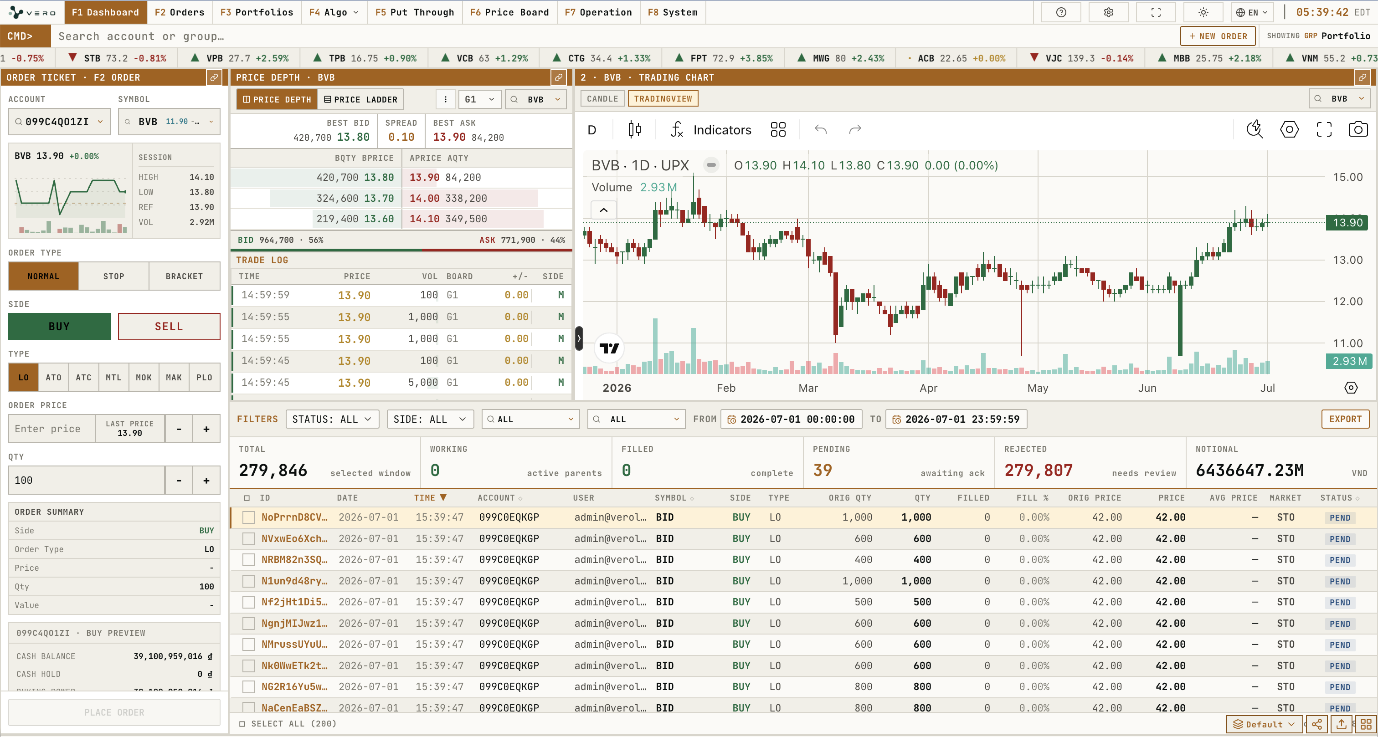This screenshot has width=1378, height=737.
Task: Click chart fullscreen icon
Action: tap(1324, 129)
